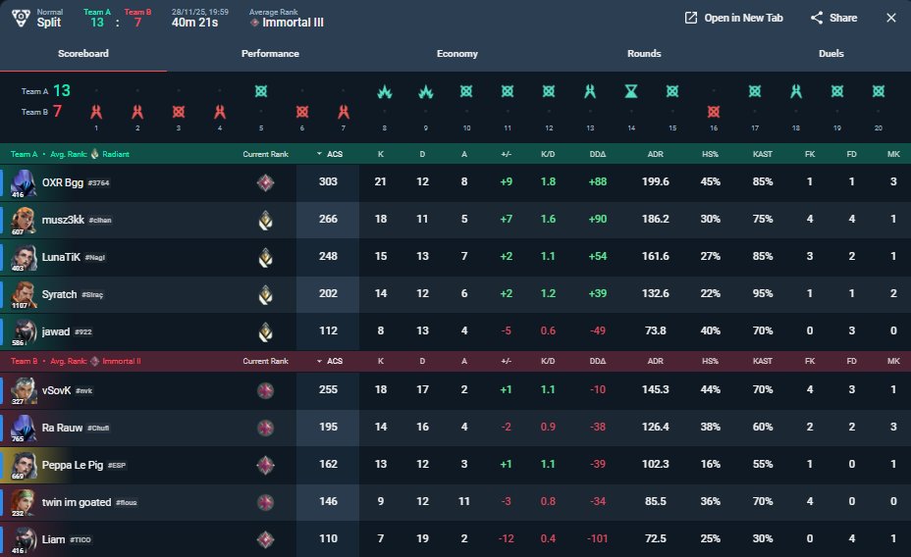The width and height of the screenshot is (911, 557).
Task: Open jawad player profile
Action: [56, 331]
